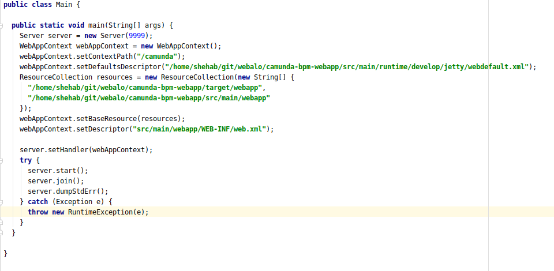
Task: Click the "/camunda" string literal
Action: pyautogui.click(x=156, y=57)
